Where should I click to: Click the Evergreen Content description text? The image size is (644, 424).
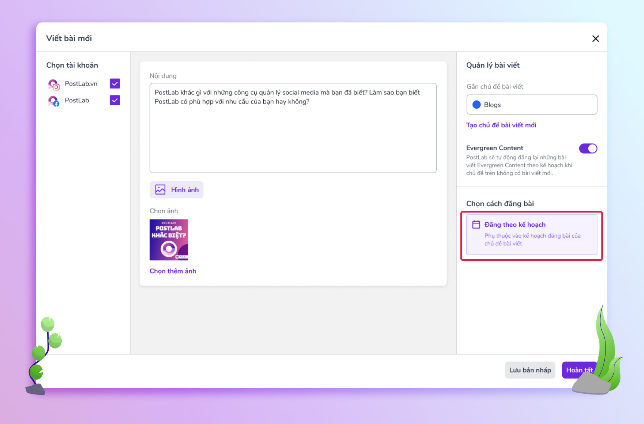click(x=519, y=165)
